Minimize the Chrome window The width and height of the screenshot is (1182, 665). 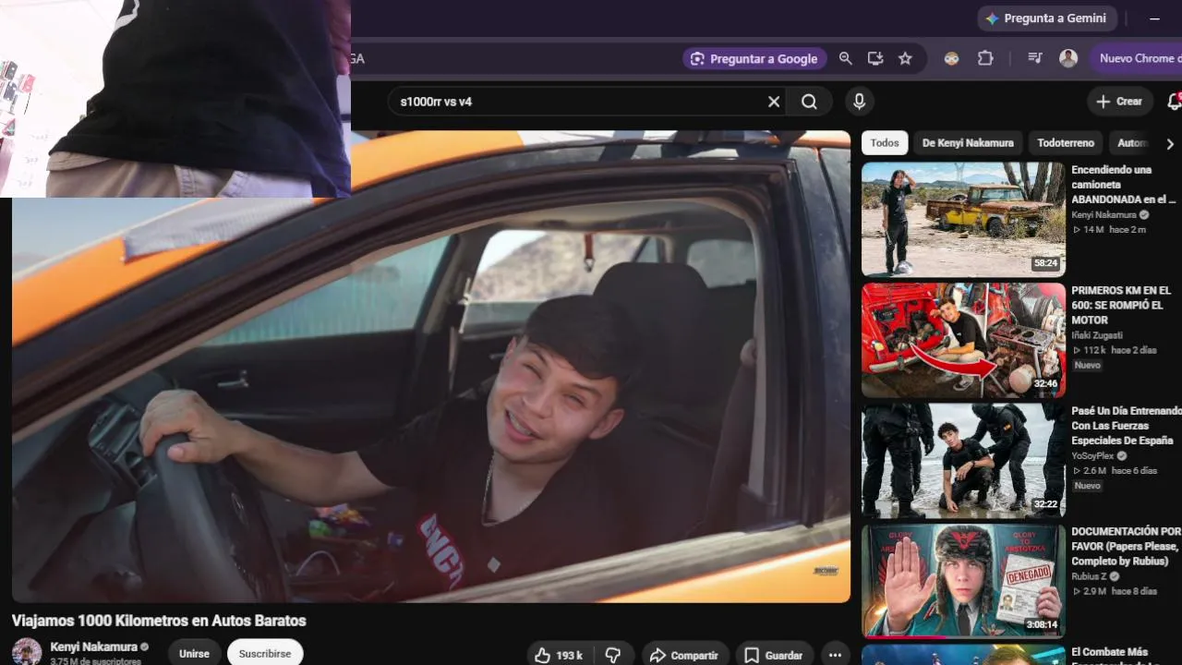[x=1154, y=18]
